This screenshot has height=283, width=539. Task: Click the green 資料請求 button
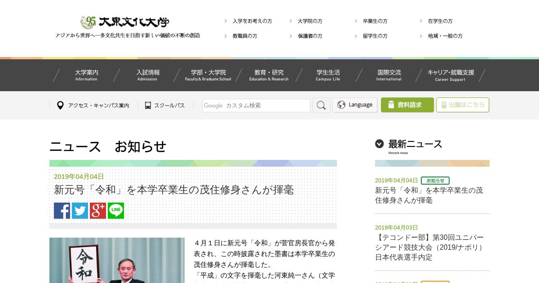point(407,105)
